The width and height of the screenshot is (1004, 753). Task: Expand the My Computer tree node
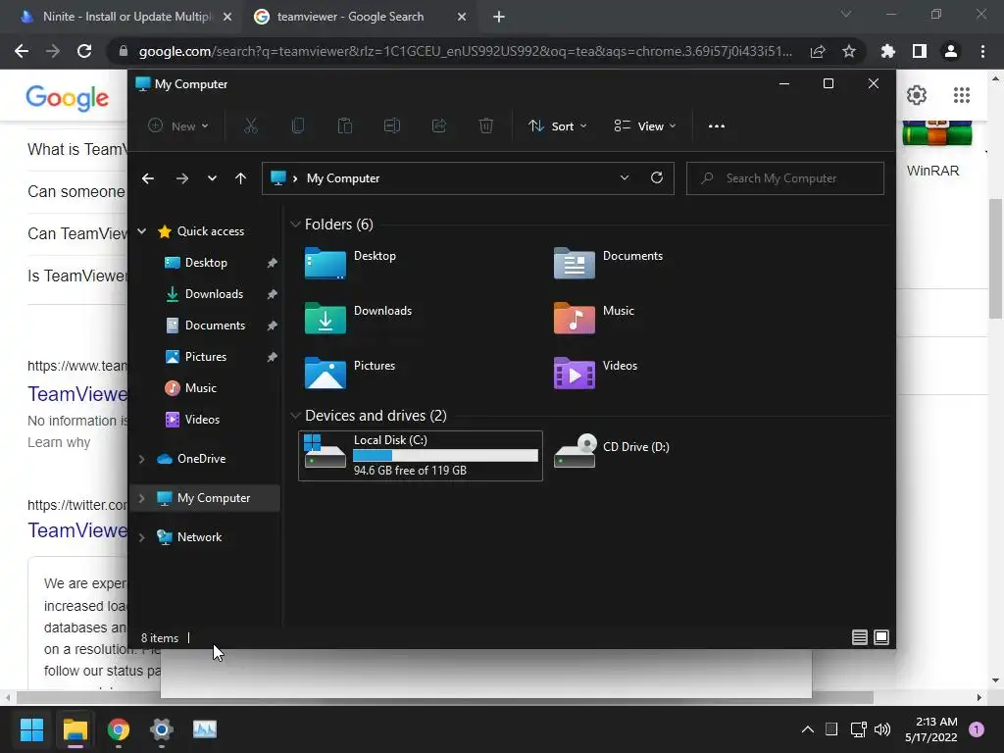coord(142,498)
